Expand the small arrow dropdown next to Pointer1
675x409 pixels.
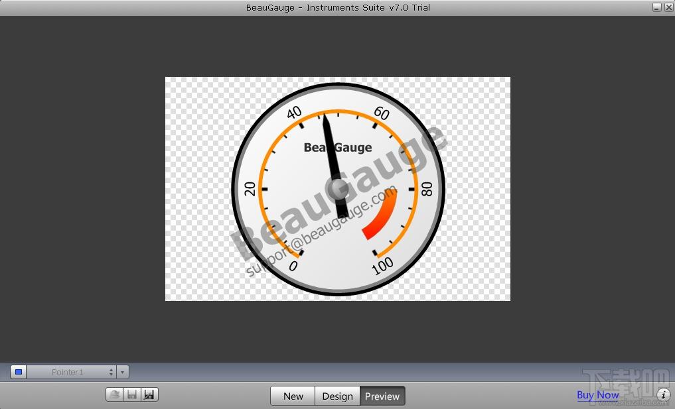[x=123, y=372]
